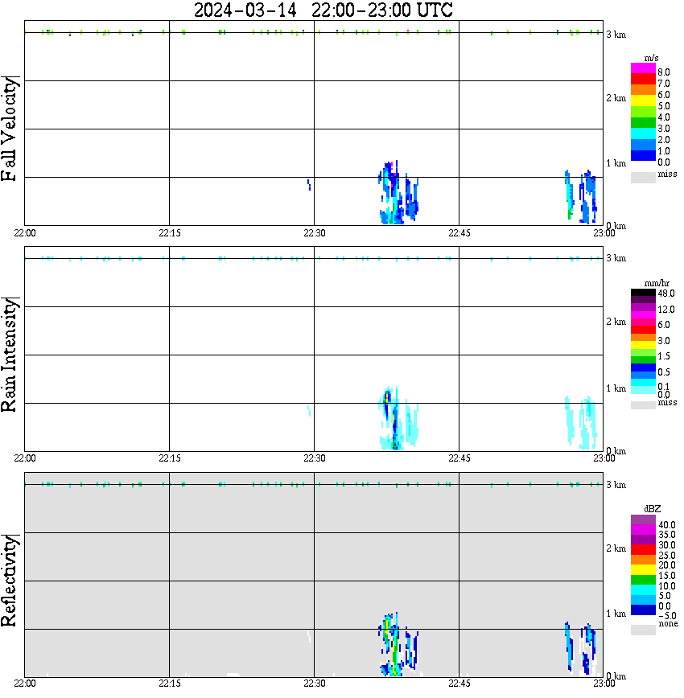Click 22:15 label under Fall Velocity panel
Image resolution: width=684 pixels, height=698 pixels.
pos(169,233)
